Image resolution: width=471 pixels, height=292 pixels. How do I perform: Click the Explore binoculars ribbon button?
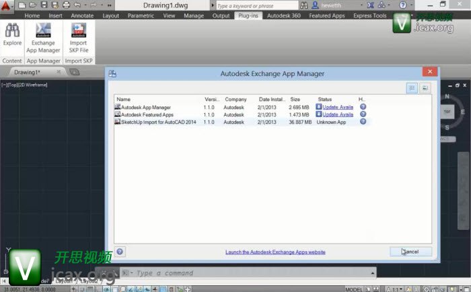point(12,34)
